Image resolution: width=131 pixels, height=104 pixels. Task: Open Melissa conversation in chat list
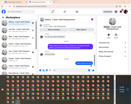tap(18, 23)
